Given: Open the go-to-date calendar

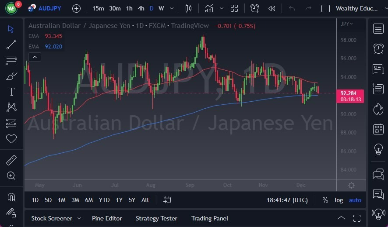Looking at the screenshot, I should (167, 200).
